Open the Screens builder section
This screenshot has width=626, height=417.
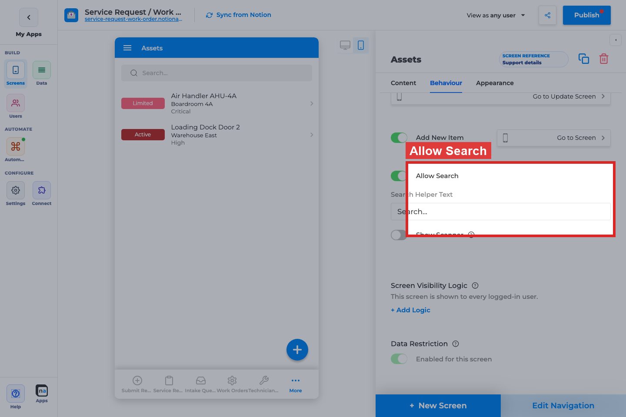[x=16, y=73]
